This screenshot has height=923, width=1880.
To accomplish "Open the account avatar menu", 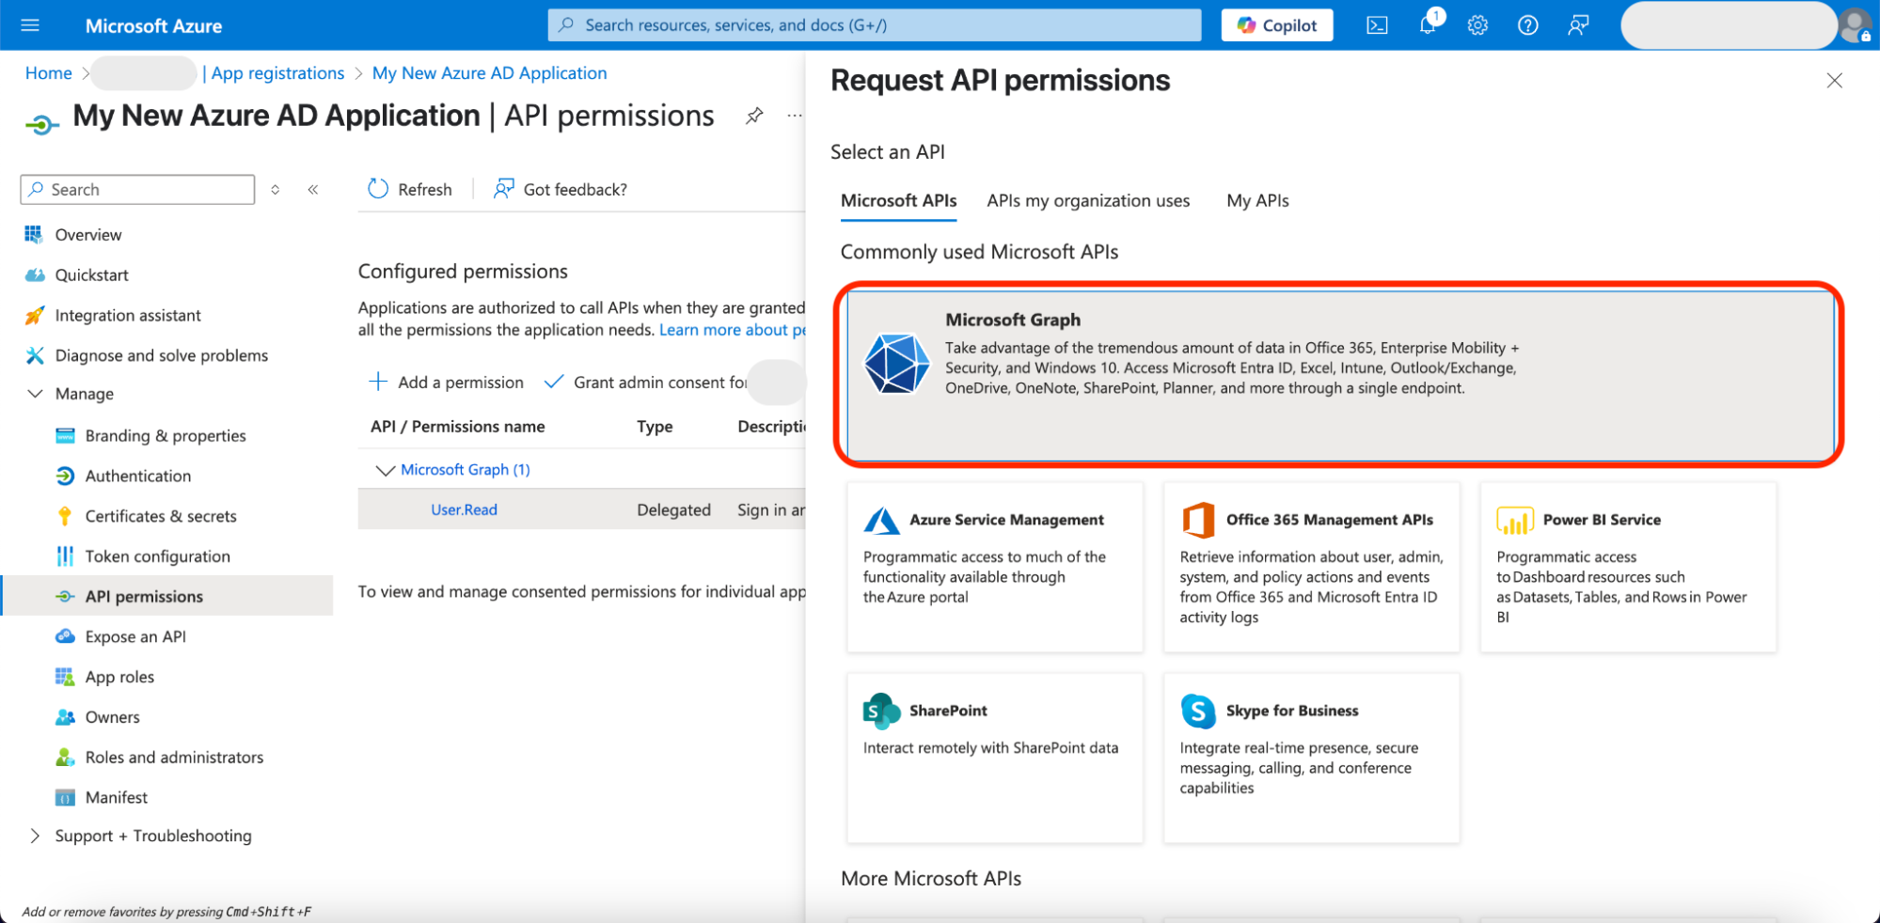I will 1855,25.
